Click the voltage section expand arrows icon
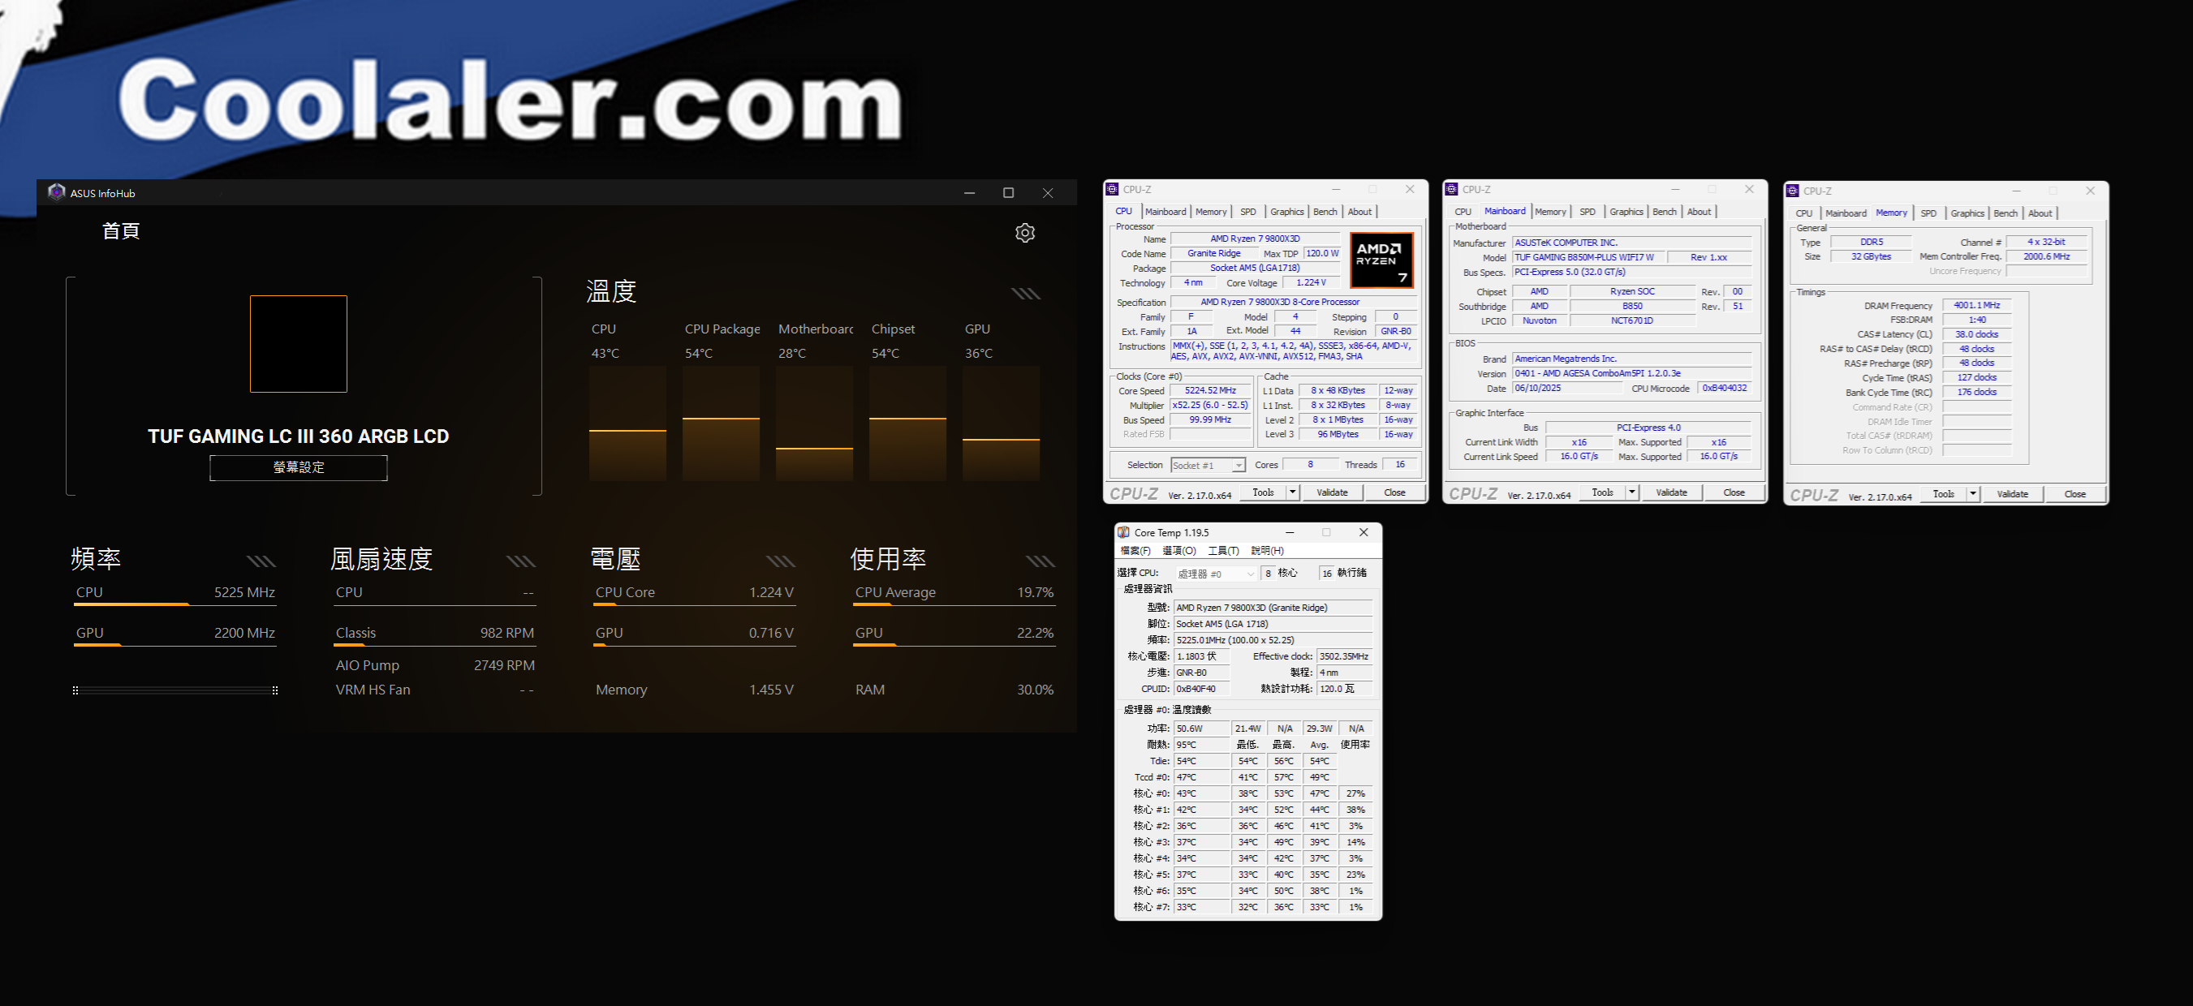Image resolution: width=2193 pixels, height=1006 pixels. 780,561
